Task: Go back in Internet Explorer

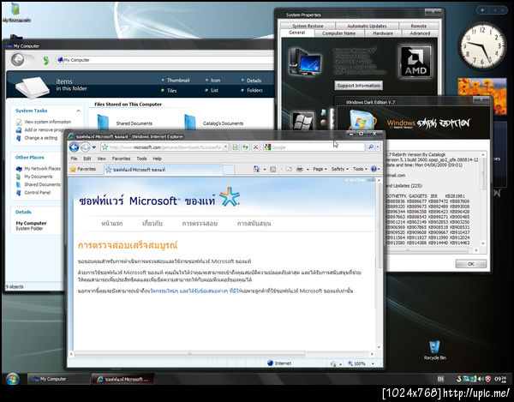Action: 74,147
